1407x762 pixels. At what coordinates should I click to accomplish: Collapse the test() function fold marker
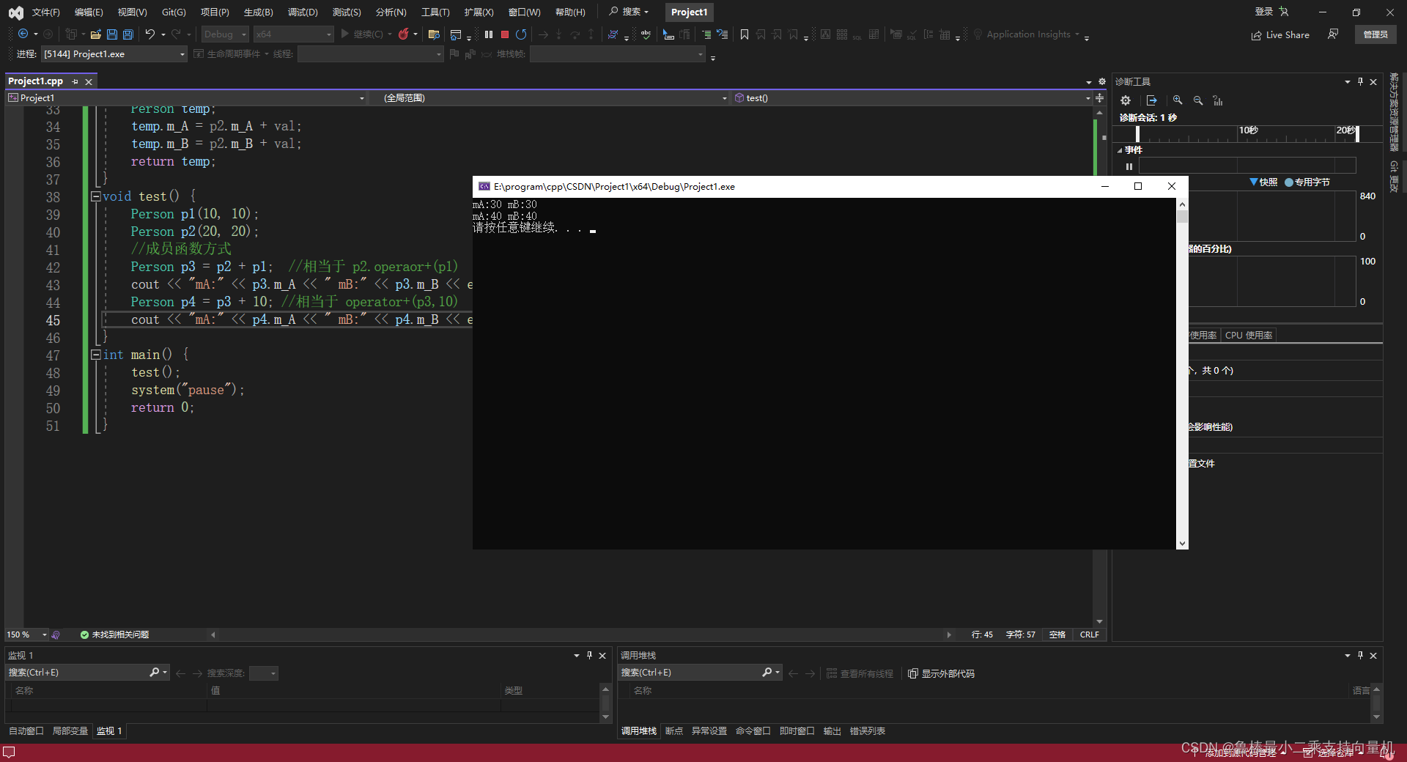(95, 196)
